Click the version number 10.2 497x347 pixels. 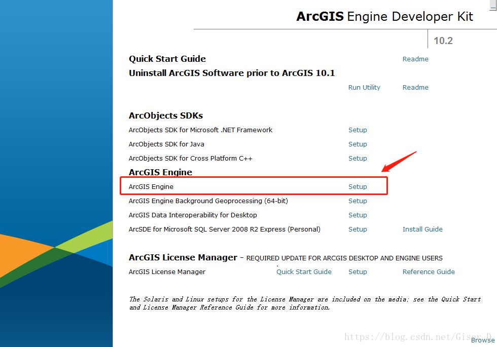pyautogui.click(x=443, y=41)
